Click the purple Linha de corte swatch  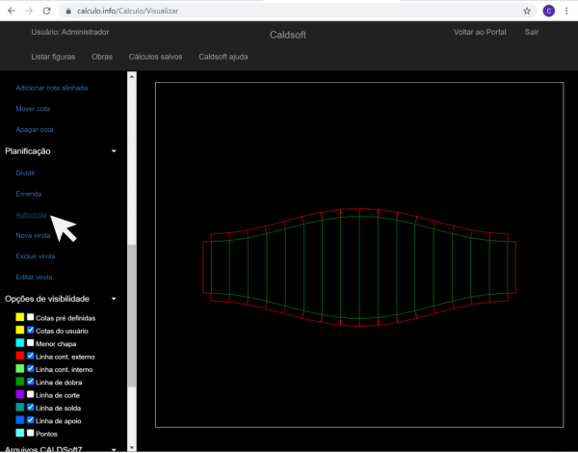(x=19, y=394)
